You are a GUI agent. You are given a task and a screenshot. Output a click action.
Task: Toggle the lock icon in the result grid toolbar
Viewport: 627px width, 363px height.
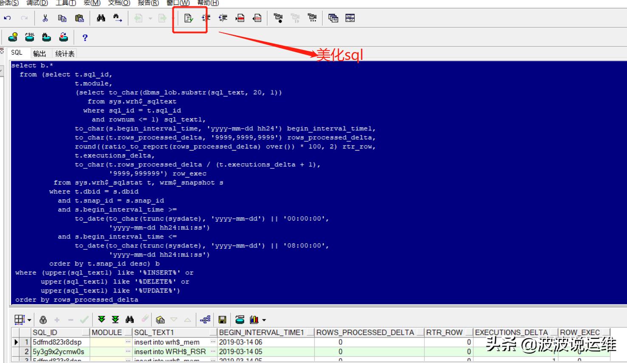(43, 321)
